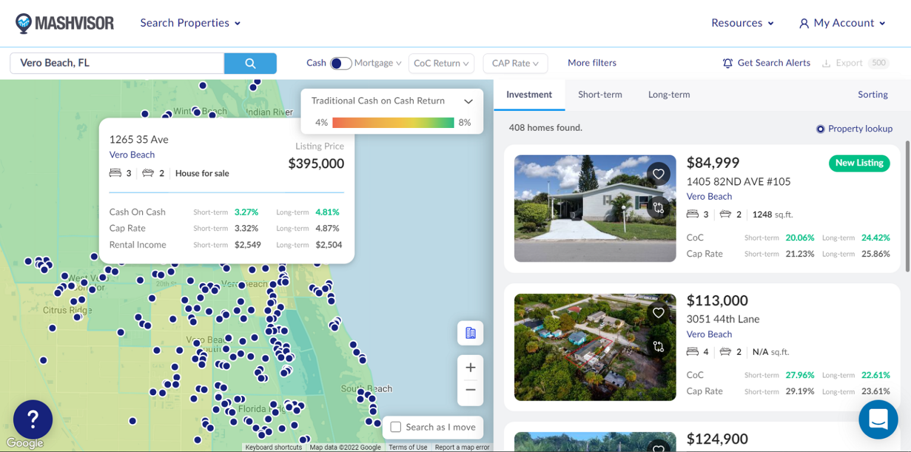Favorite the 1405 82ND AVE listing

(x=658, y=174)
